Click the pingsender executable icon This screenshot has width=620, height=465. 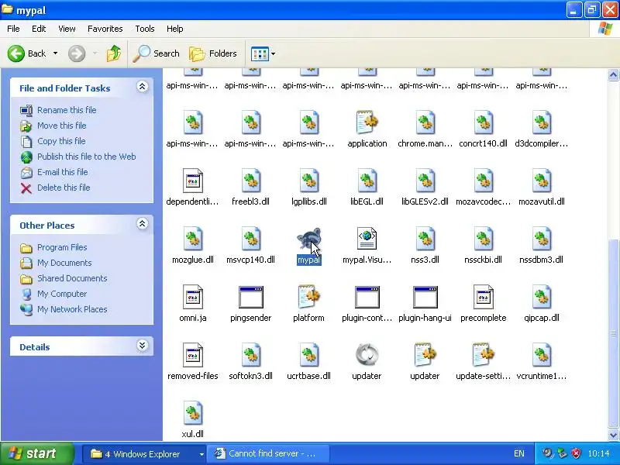click(250, 297)
